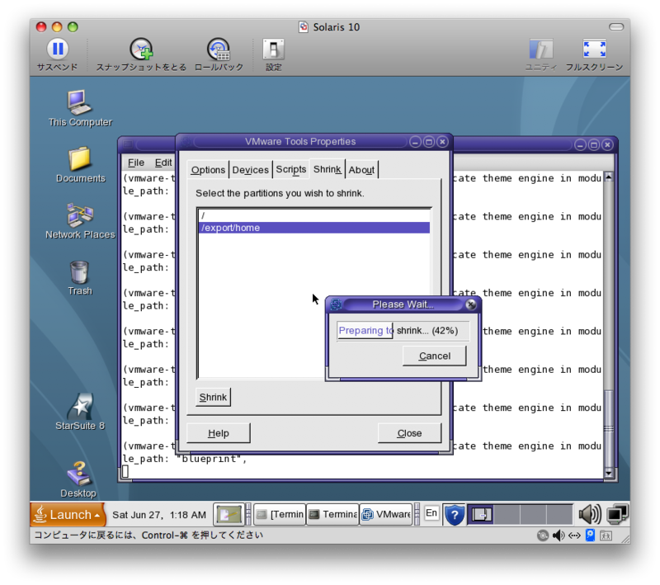Click the blue USB device status icon
This screenshot has height=585, width=660.
click(x=590, y=535)
